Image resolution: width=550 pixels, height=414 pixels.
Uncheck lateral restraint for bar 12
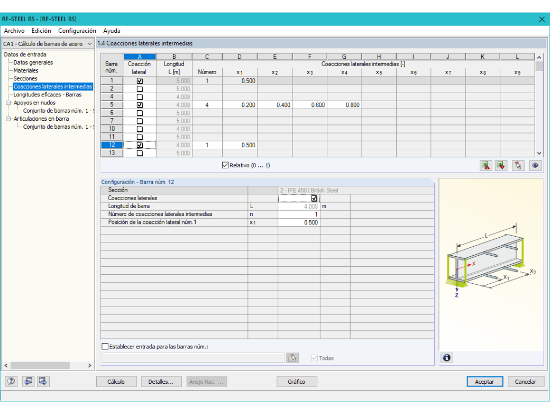140,145
